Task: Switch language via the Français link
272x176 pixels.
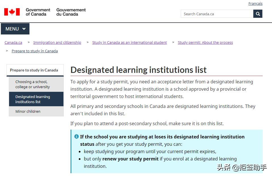Action: point(255,4)
